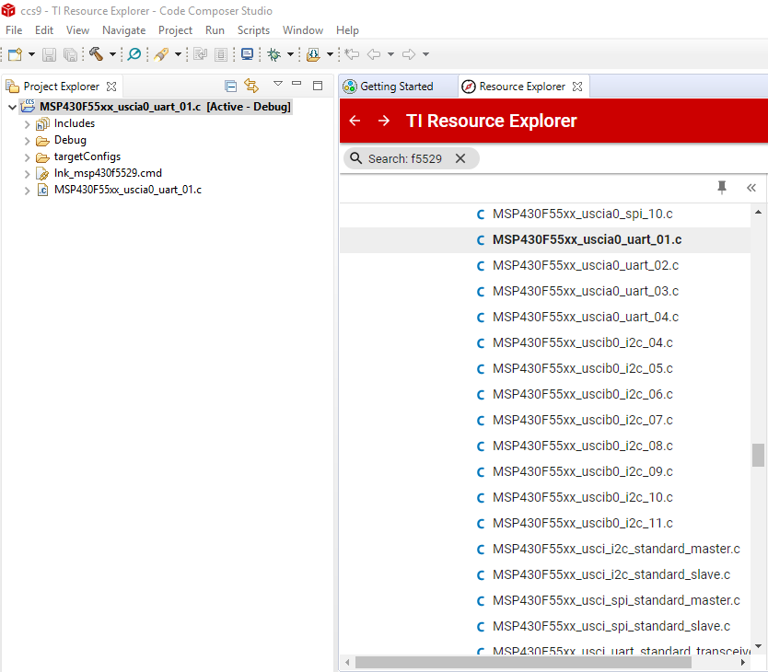Open MSP430F55xx_uscia0_uart_04.c example
This screenshot has width=768, height=672.
tap(586, 317)
